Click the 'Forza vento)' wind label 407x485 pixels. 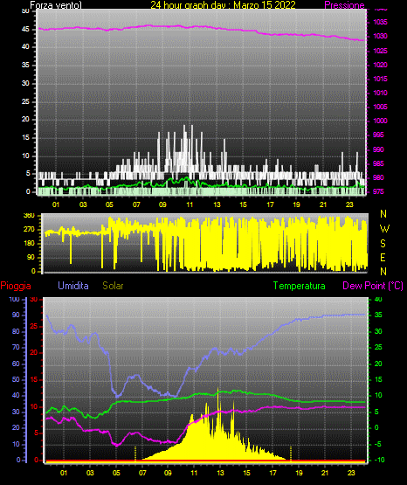pyautogui.click(x=56, y=5)
